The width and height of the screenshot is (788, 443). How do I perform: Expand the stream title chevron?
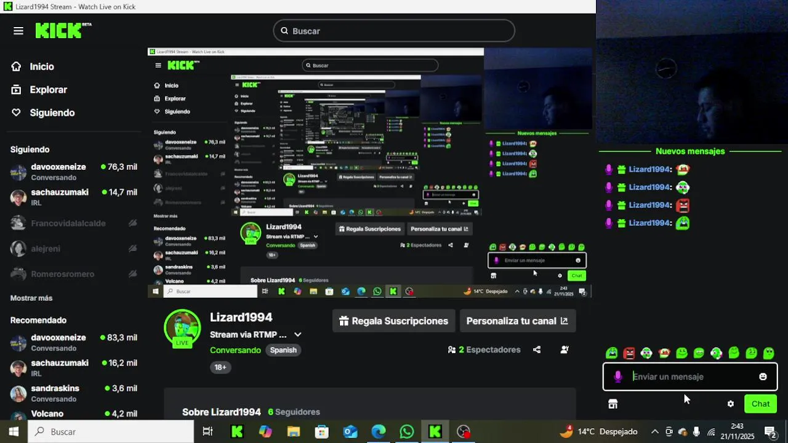(x=297, y=335)
